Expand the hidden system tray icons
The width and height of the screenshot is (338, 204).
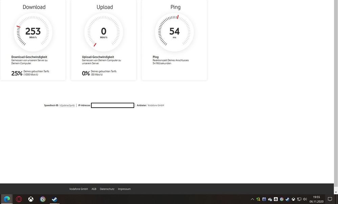point(252,199)
